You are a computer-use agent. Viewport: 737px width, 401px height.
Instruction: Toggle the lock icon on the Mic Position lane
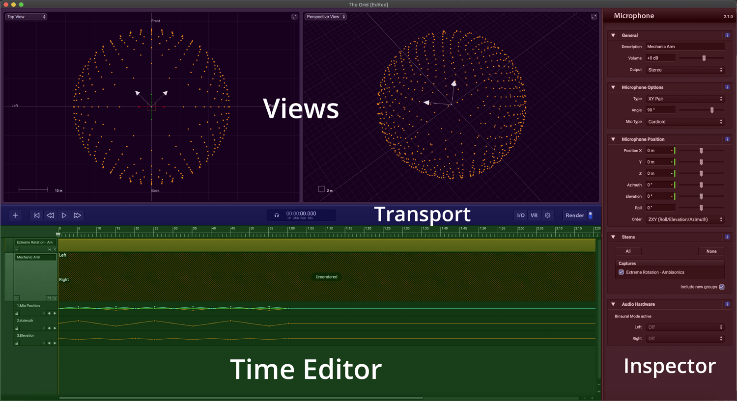(17, 313)
